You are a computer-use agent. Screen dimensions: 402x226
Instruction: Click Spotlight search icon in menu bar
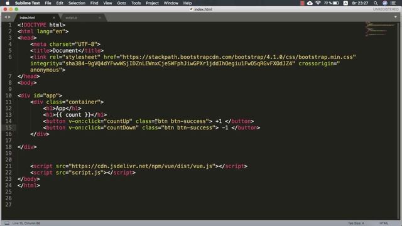376,3
